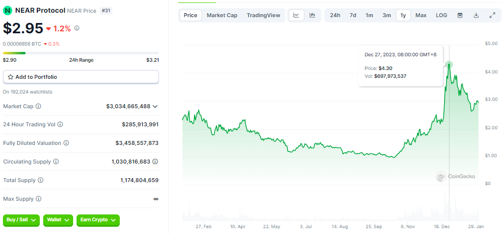The image size is (503, 234).
Task: Switch to line chart view icon
Action: point(296,15)
